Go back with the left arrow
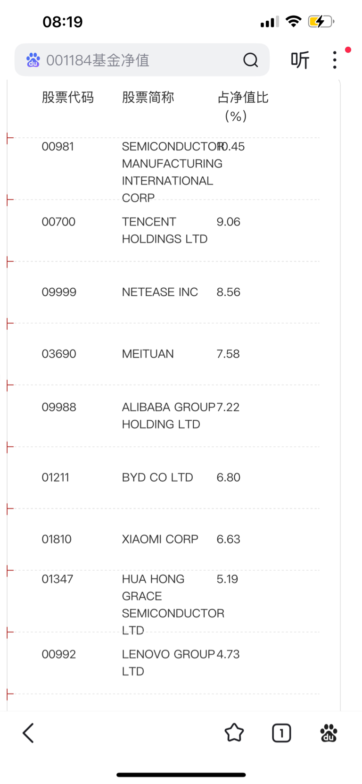 tap(28, 733)
